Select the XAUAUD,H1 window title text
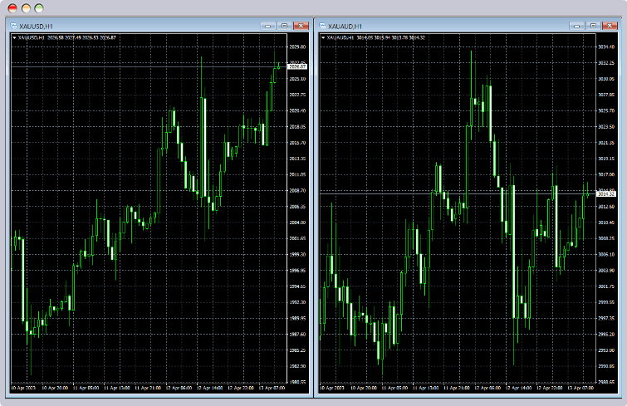The width and height of the screenshot is (627, 406). click(345, 27)
